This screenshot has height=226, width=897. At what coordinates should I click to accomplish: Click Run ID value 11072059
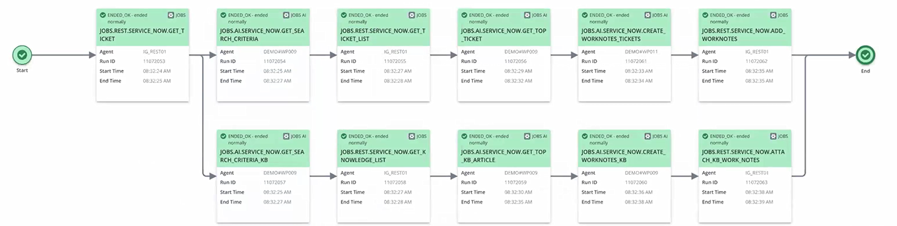tap(515, 182)
